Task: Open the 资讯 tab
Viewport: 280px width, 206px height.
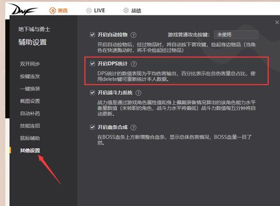Action: click(58, 10)
